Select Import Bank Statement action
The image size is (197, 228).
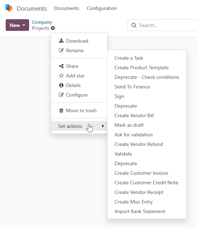coord(140,212)
